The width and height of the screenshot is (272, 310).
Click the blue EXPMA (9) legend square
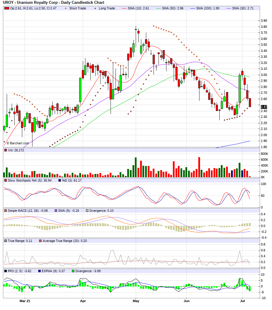pos(39,271)
